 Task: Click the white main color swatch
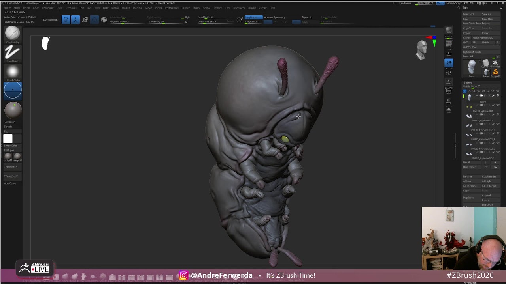pyautogui.click(x=8, y=138)
